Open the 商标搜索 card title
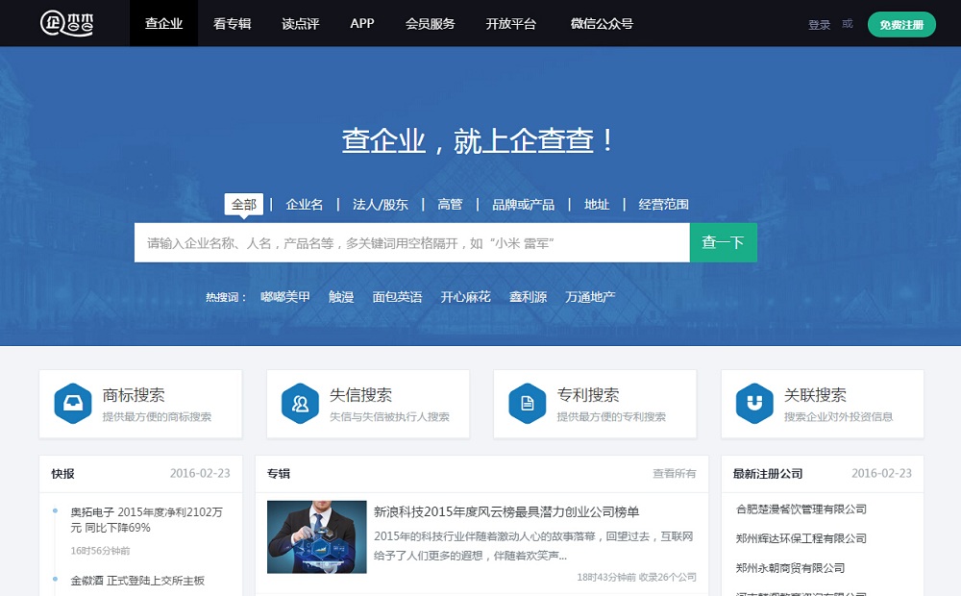This screenshot has width=961, height=596. [134, 395]
